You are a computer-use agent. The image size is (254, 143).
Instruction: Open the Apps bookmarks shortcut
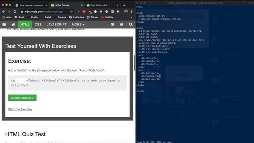(x=7, y=17)
